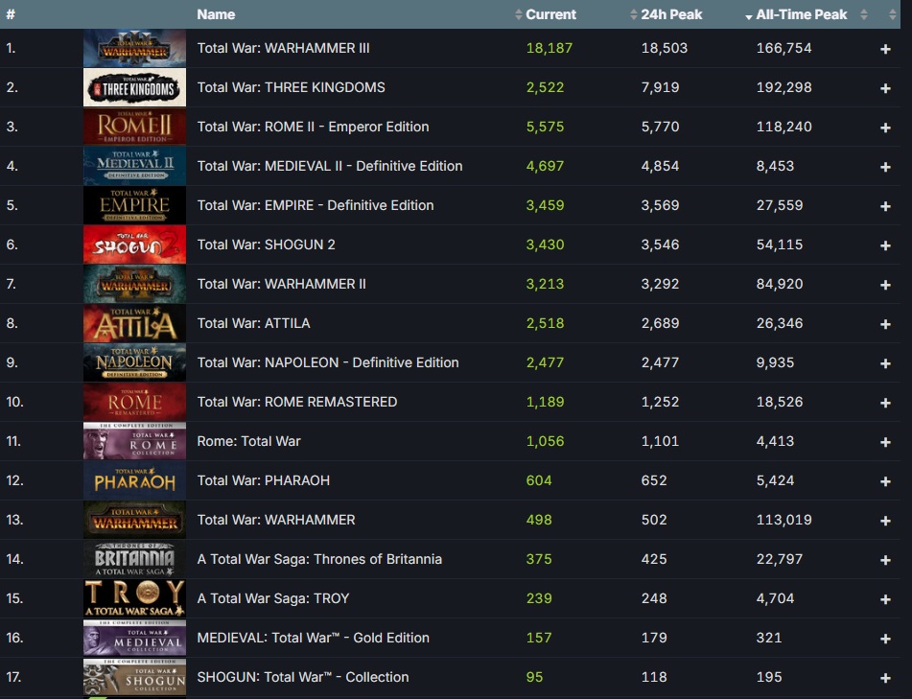Click the plus icon for Total War: PHARAOH

click(885, 481)
